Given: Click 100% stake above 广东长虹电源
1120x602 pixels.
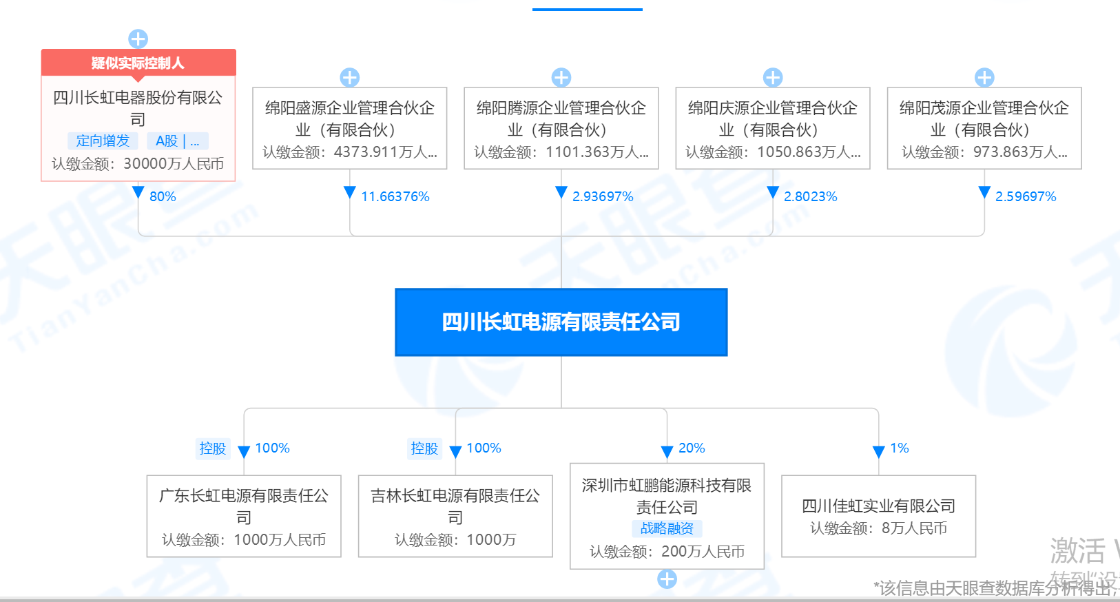Looking at the screenshot, I should [272, 448].
